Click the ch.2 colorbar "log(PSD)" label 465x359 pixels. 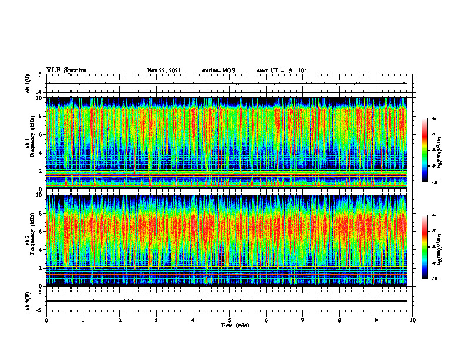[440, 249]
